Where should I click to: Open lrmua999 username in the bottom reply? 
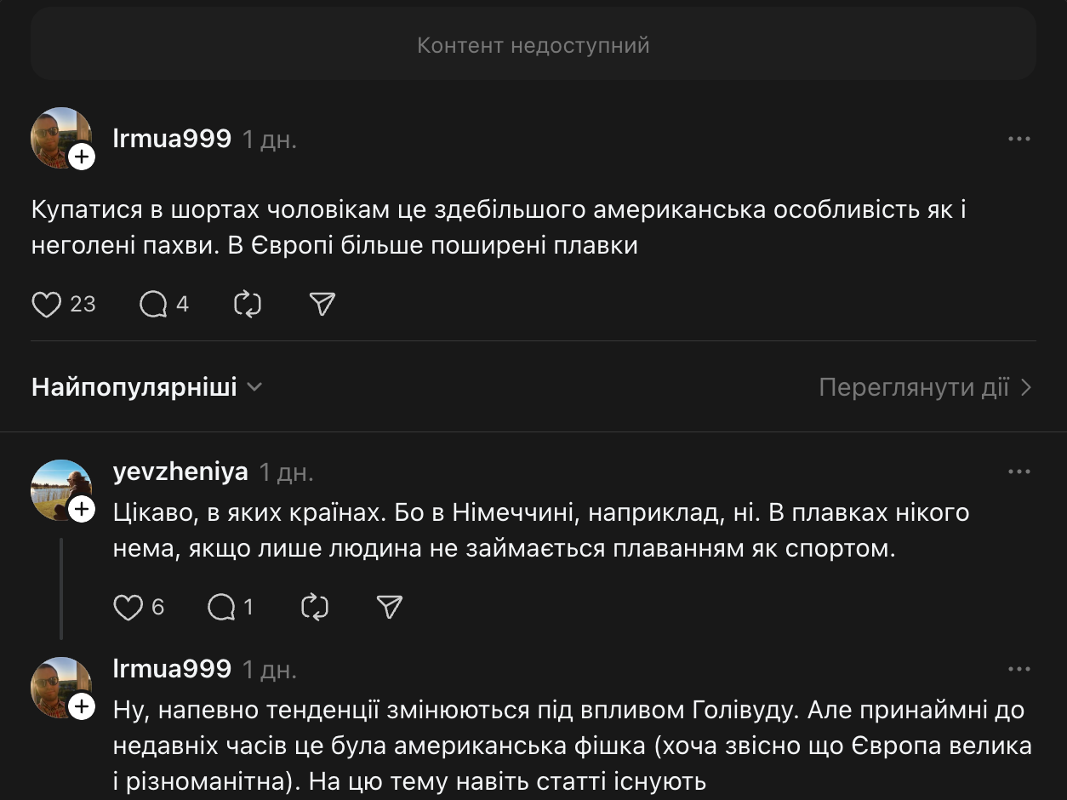pos(172,669)
